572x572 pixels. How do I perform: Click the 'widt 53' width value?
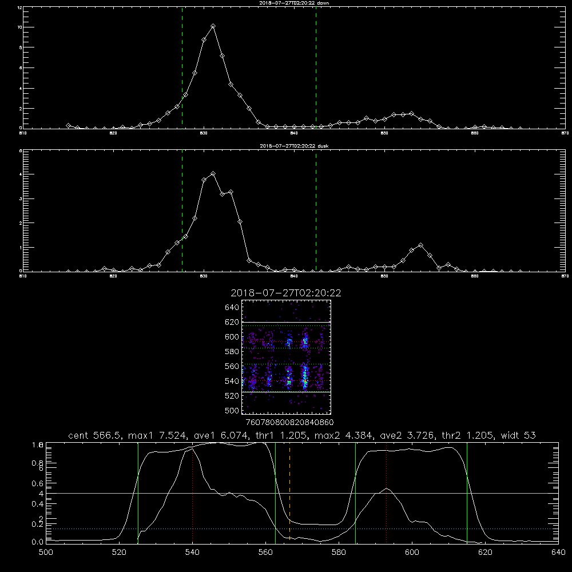pos(518,435)
